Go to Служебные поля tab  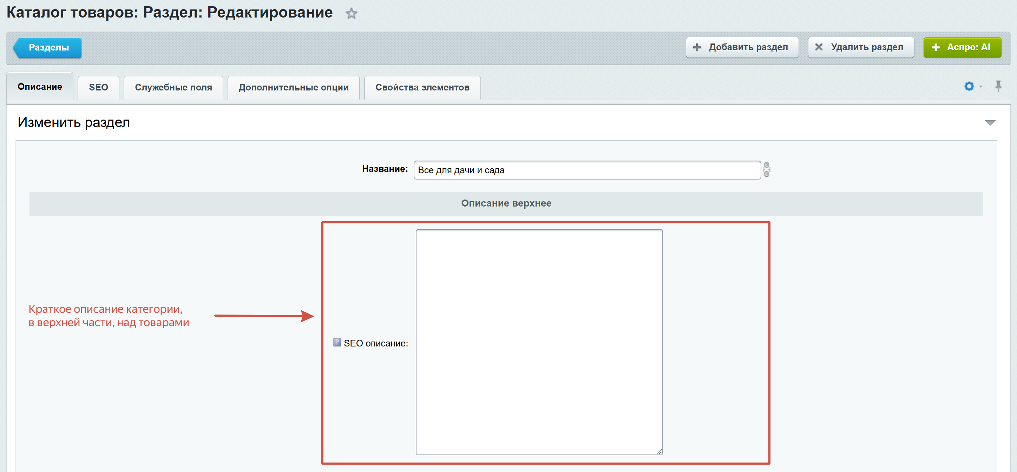tap(173, 88)
